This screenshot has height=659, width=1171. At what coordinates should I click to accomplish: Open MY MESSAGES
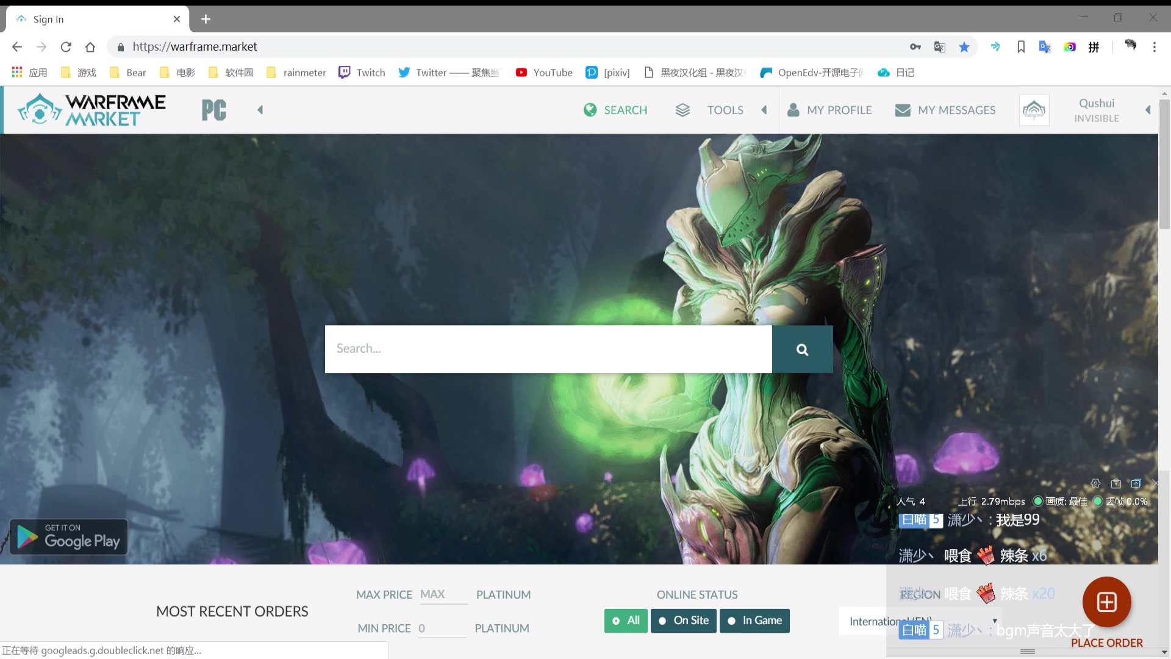[956, 110]
